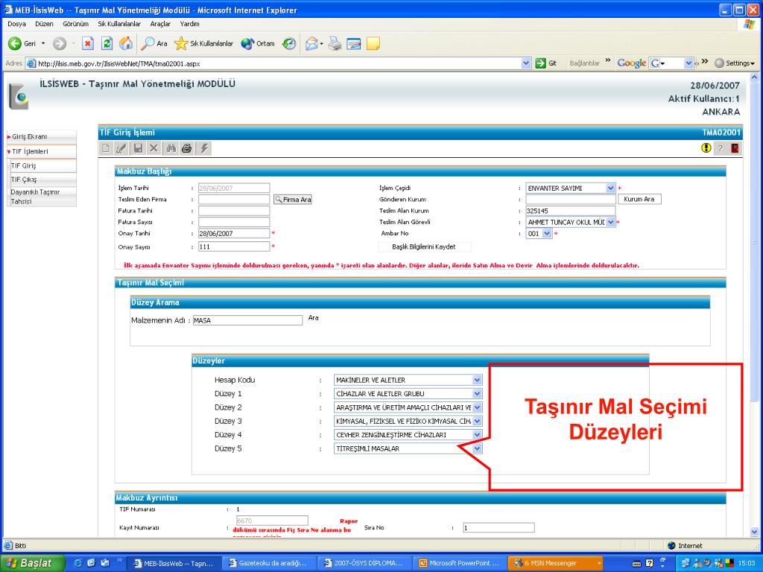Click the lightning bolt icon in TIF toolbar
The height and width of the screenshot is (572, 763).
coord(205,148)
